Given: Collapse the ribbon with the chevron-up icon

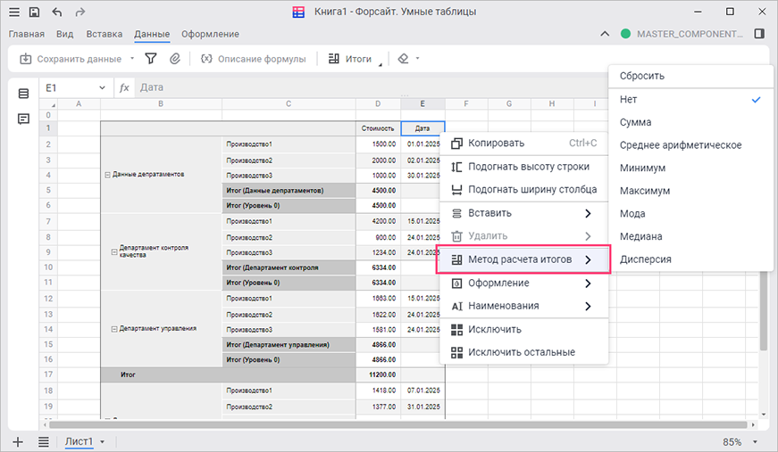Looking at the screenshot, I should [x=605, y=34].
